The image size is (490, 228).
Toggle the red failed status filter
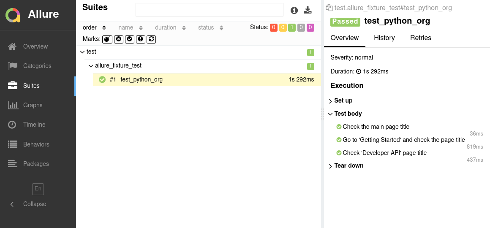point(273,27)
